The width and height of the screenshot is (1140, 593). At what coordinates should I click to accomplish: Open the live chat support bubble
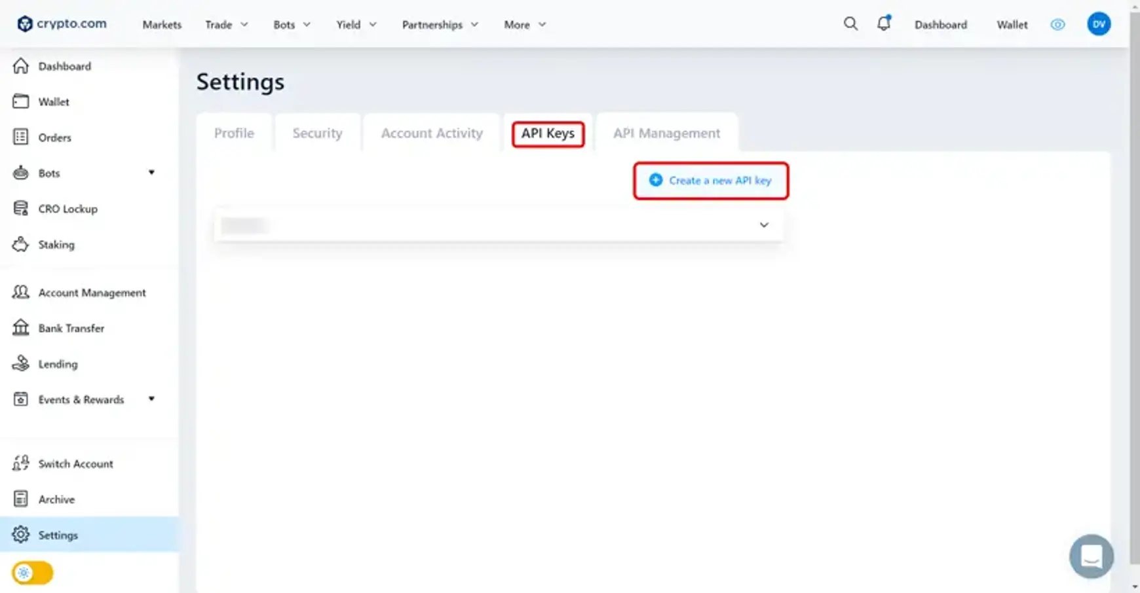click(1091, 556)
